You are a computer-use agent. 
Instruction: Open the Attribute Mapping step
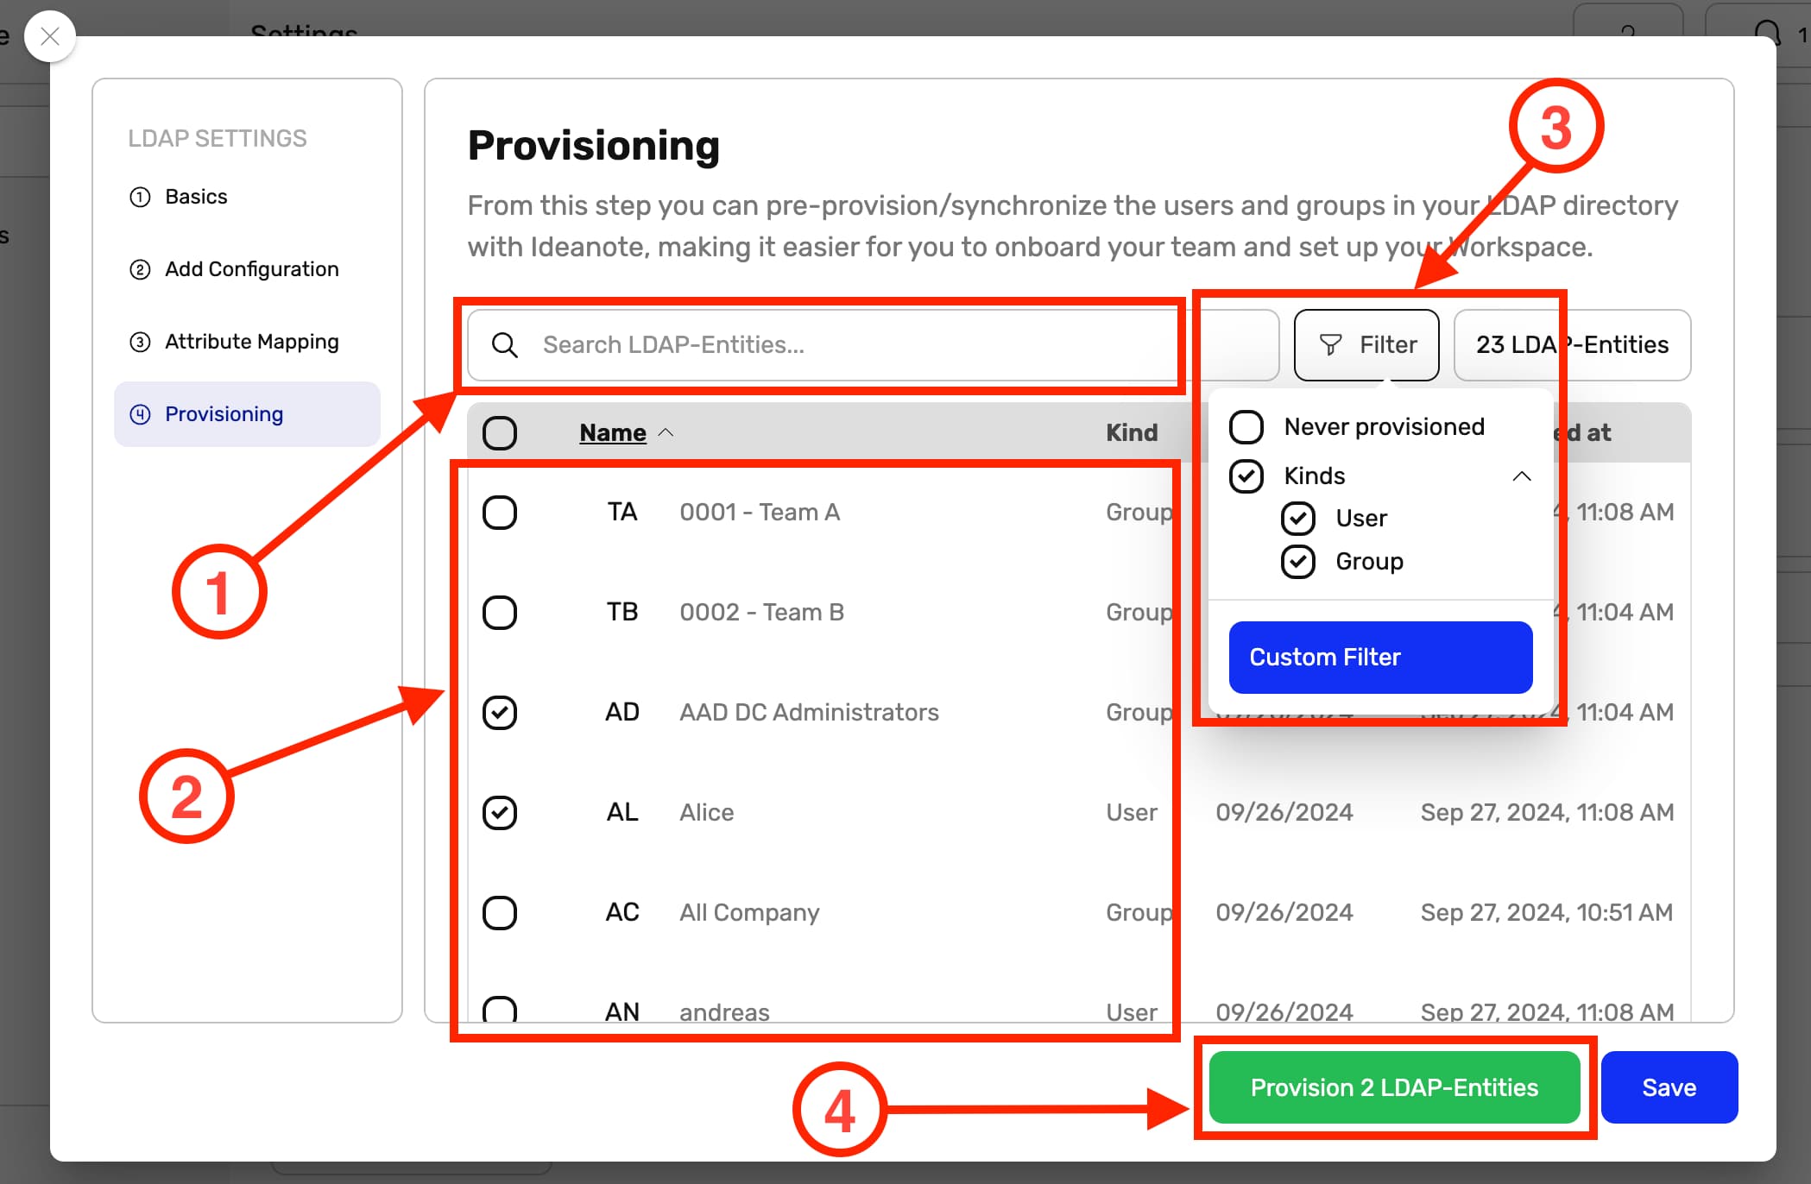pyautogui.click(x=251, y=342)
